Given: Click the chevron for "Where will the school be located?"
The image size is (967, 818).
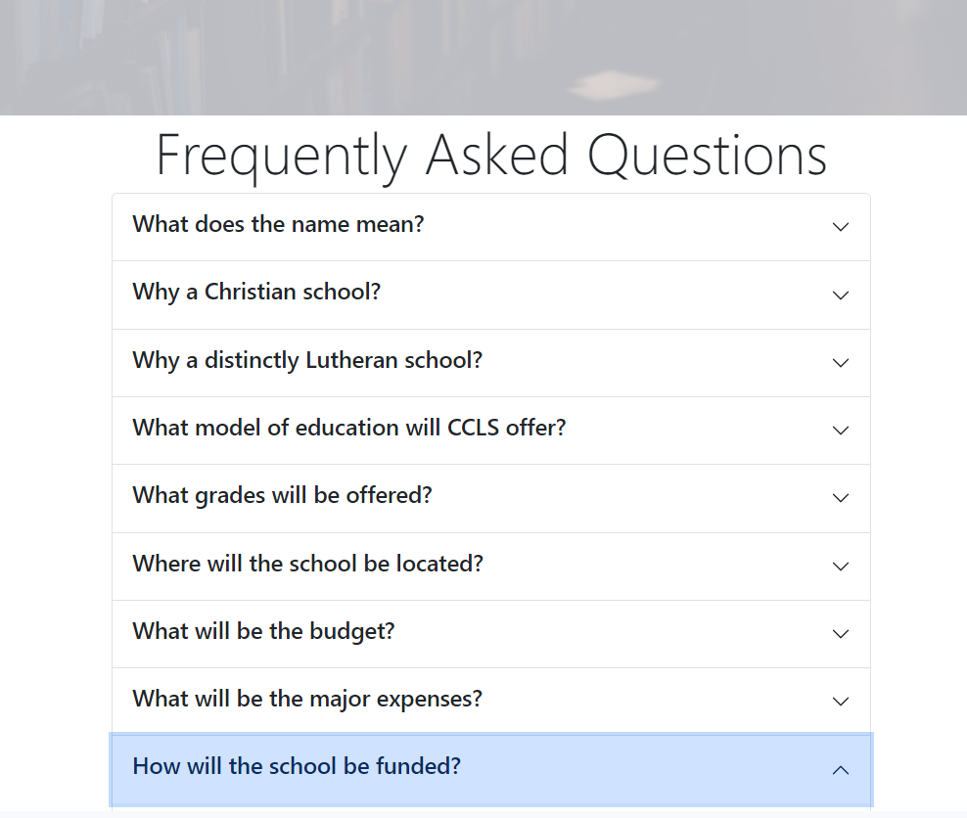Looking at the screenshot, I should [841, 566].
